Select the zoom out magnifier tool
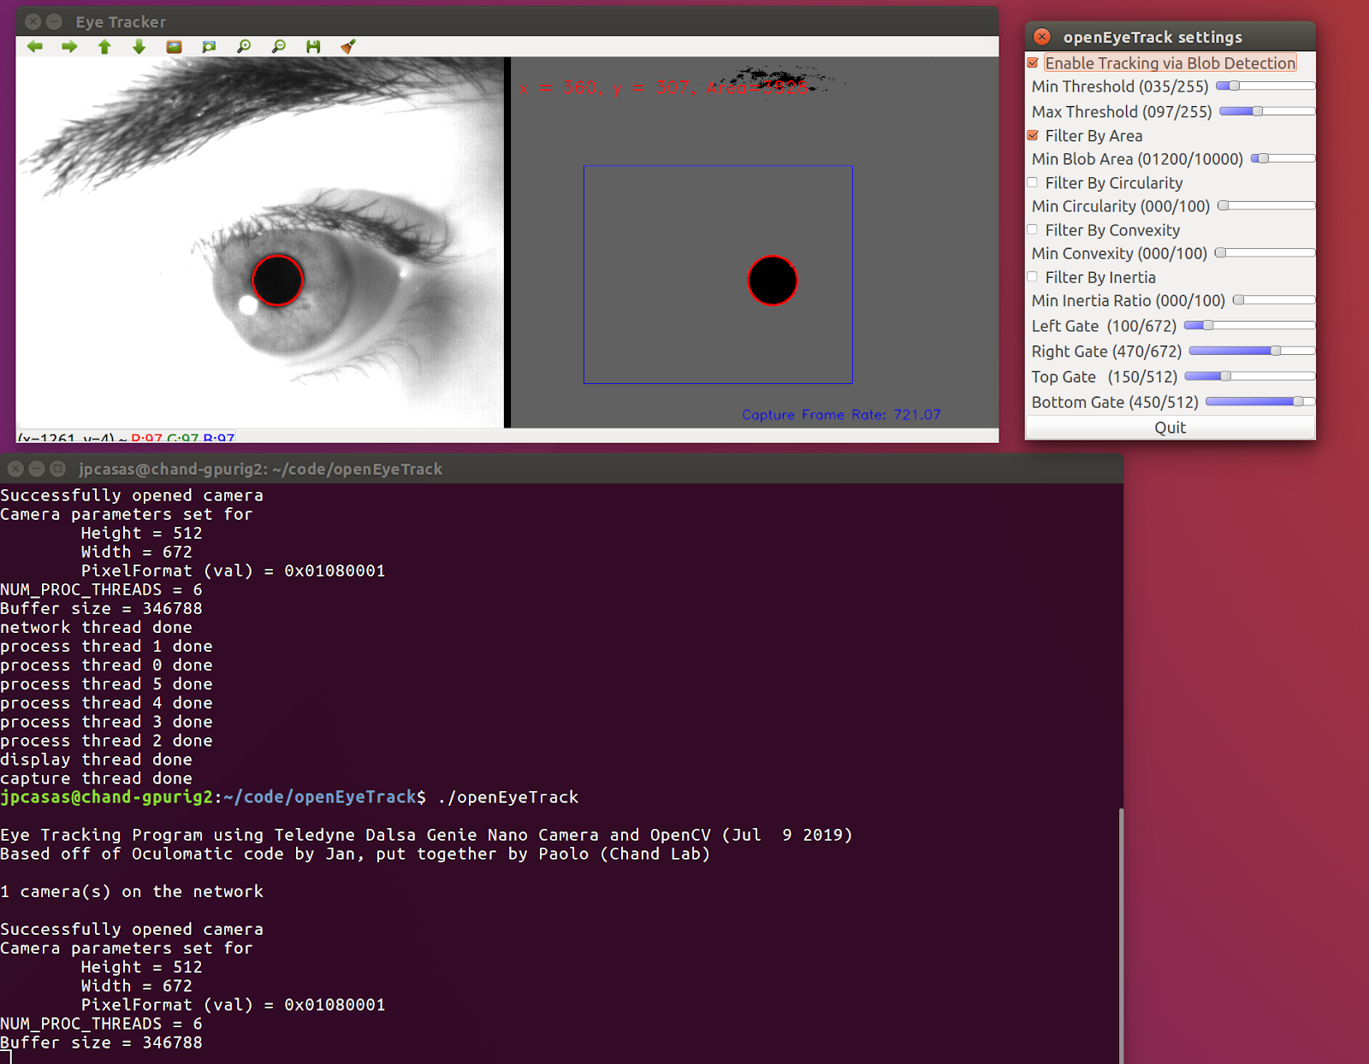 277,46
